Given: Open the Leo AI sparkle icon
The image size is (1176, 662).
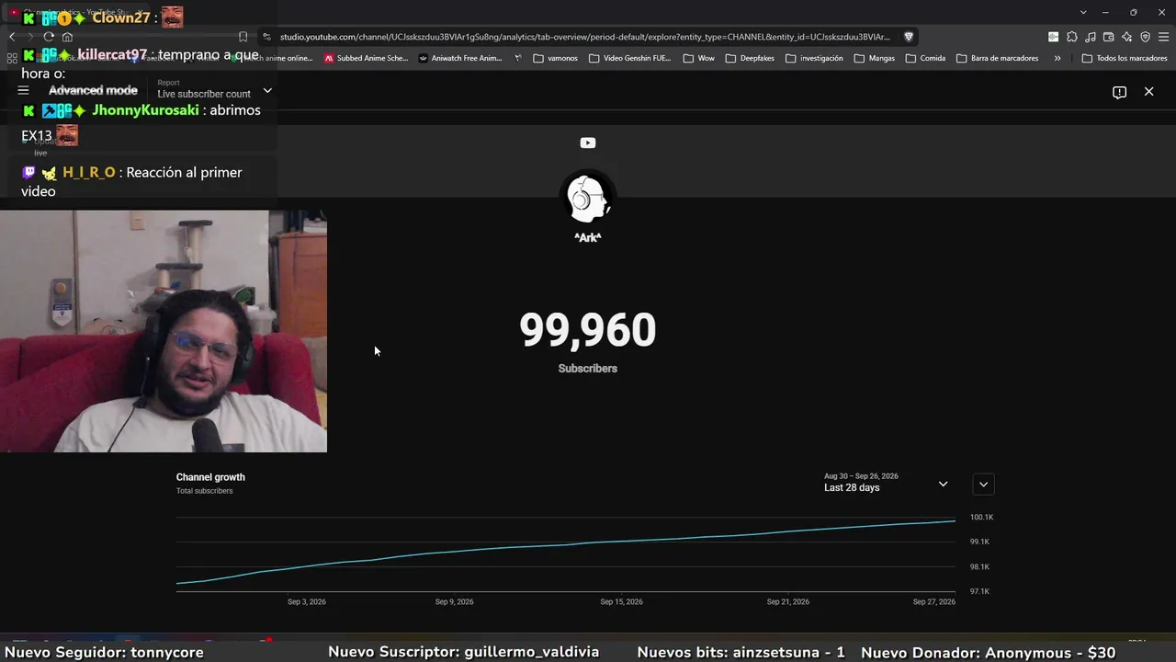Looking at the screenshot, I should point(1126,37).
